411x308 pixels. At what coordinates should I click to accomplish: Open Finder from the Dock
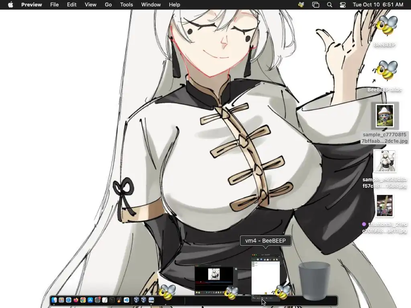click(54, 300)
